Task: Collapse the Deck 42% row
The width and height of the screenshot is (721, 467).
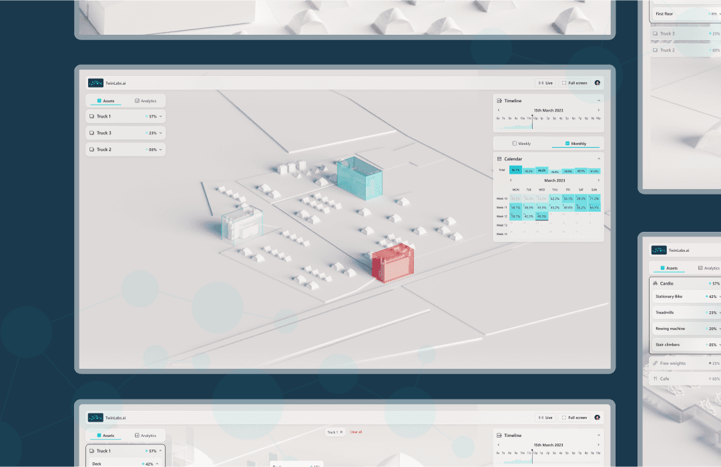Action: (x=157, y=464)
